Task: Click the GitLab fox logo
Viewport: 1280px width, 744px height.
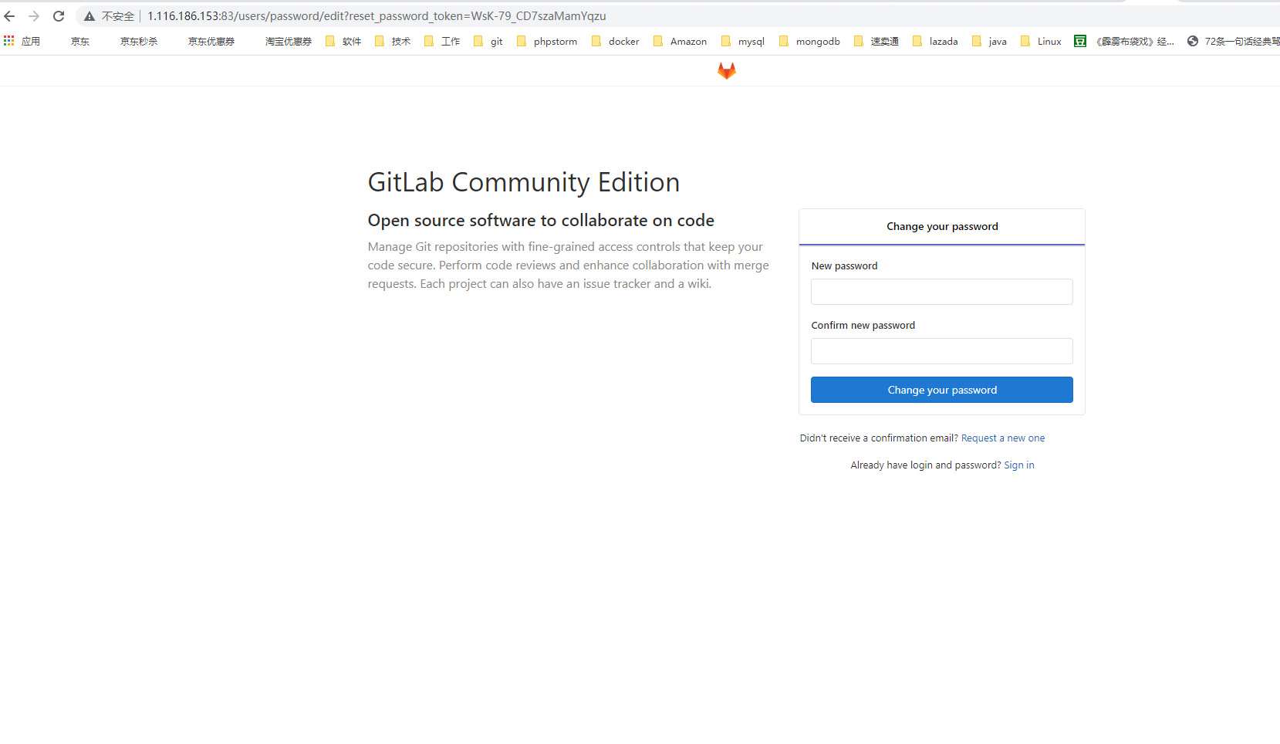Action: pyautogui.click(x=727, y=71)
